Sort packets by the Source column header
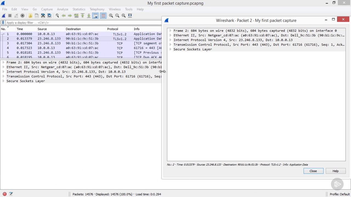This screenshot has width=351, height=197. click(51, 29)
